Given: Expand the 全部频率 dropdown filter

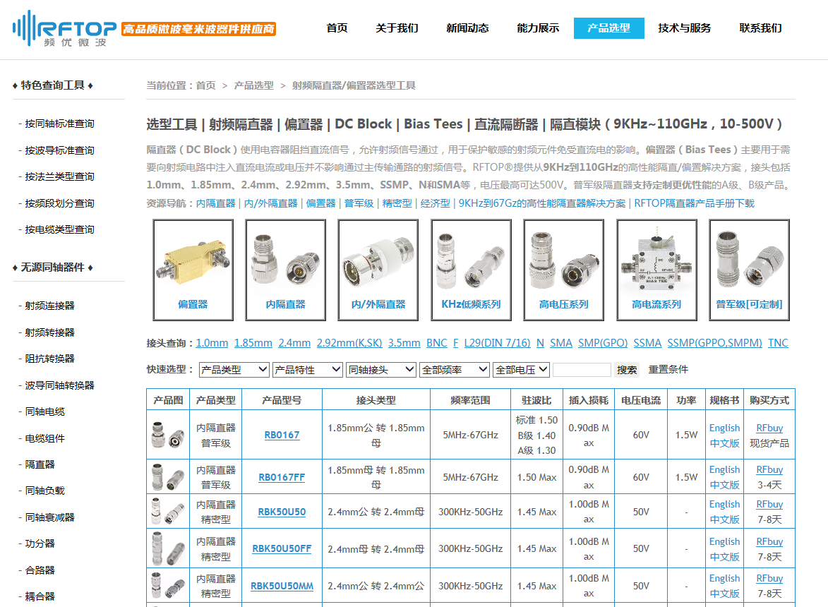Looking at the screenshot, I should tap(454, 369).
